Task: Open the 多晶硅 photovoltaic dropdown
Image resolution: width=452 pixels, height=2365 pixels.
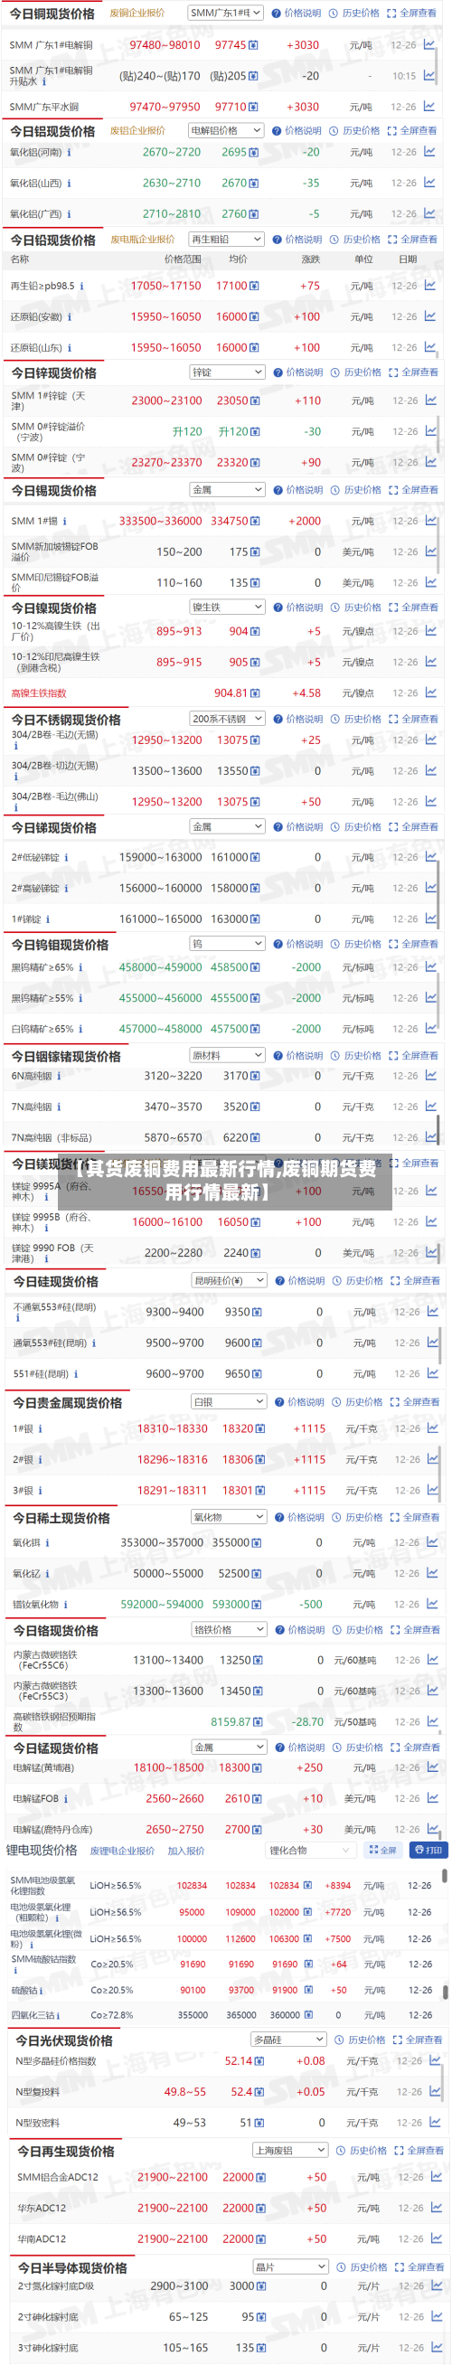Action: [289, 2039]
